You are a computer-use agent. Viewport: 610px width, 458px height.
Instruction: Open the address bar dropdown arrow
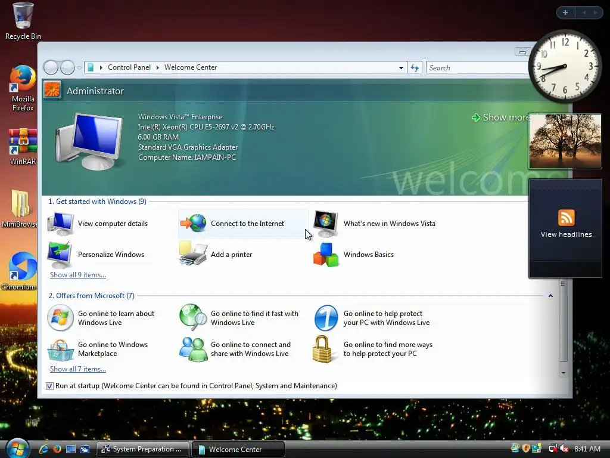pyautogui.click(x=401, y=68)
